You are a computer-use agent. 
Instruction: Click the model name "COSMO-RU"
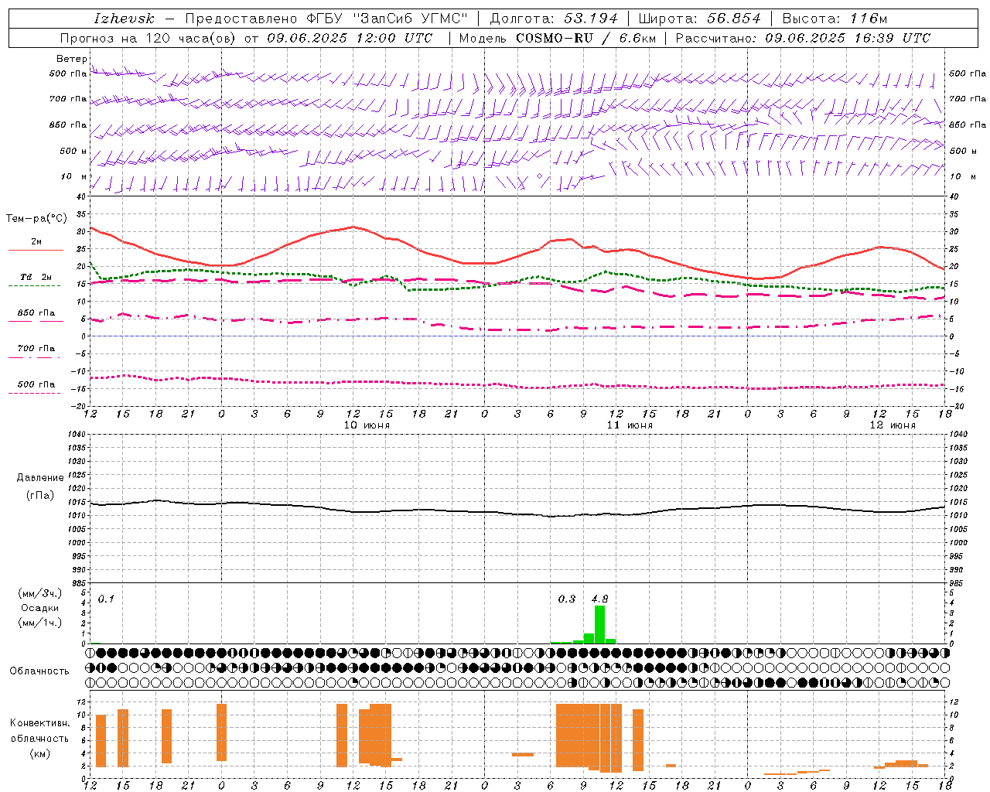click(555, 38)
